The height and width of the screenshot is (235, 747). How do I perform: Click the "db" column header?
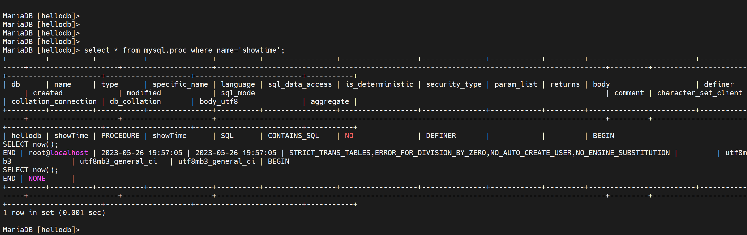pyautogui.click(x=16, y=85)
